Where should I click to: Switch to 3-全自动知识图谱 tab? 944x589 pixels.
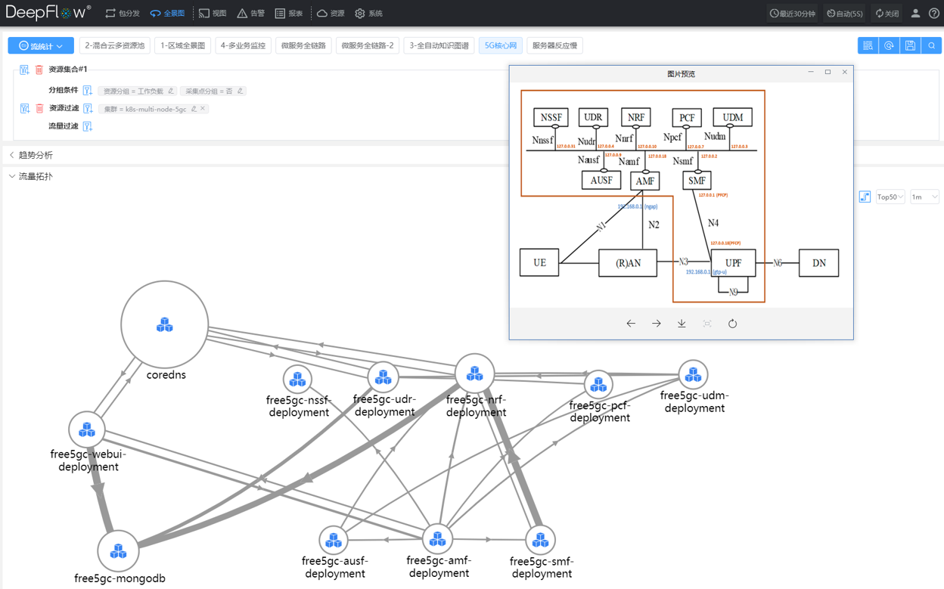[439, 46]
